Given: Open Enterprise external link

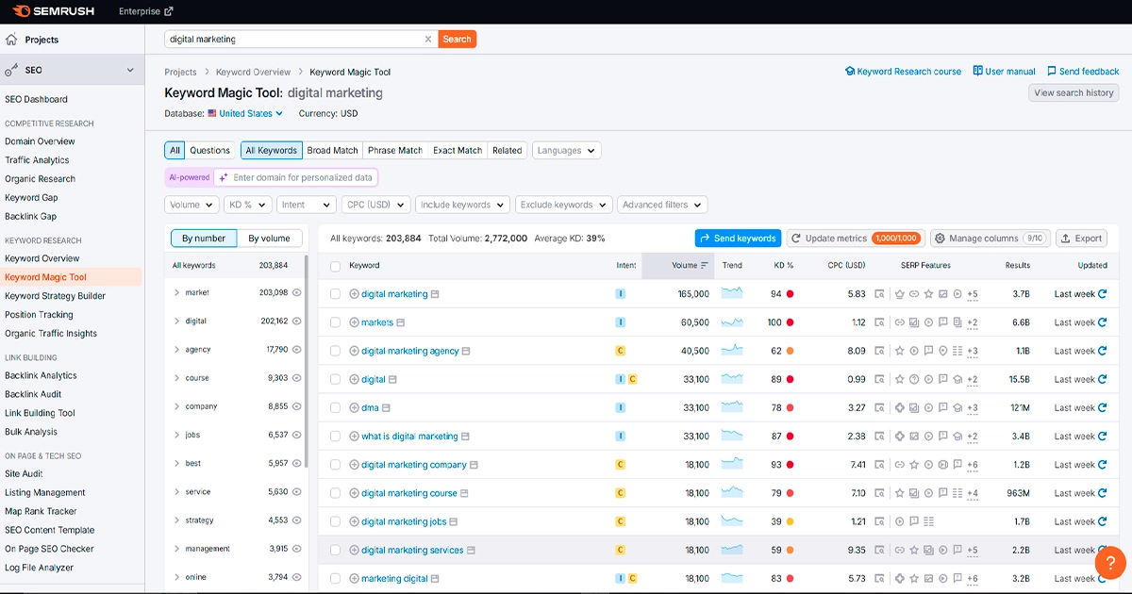Looking at the screenshot, I should pyautogui.click(x=146, y=11).
